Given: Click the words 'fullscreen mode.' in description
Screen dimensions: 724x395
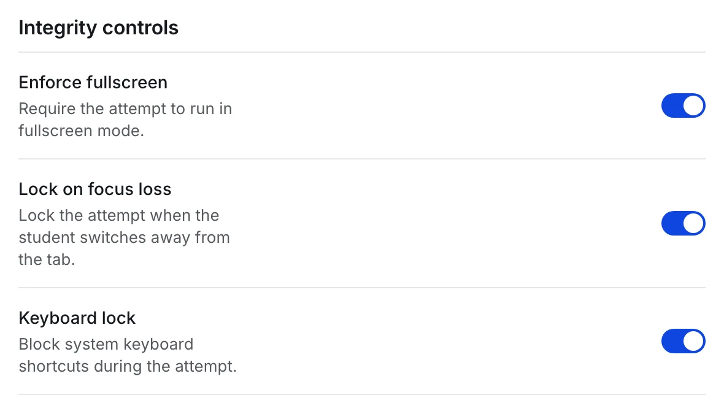Looking at the screenshot, I should tap(81, 131).
